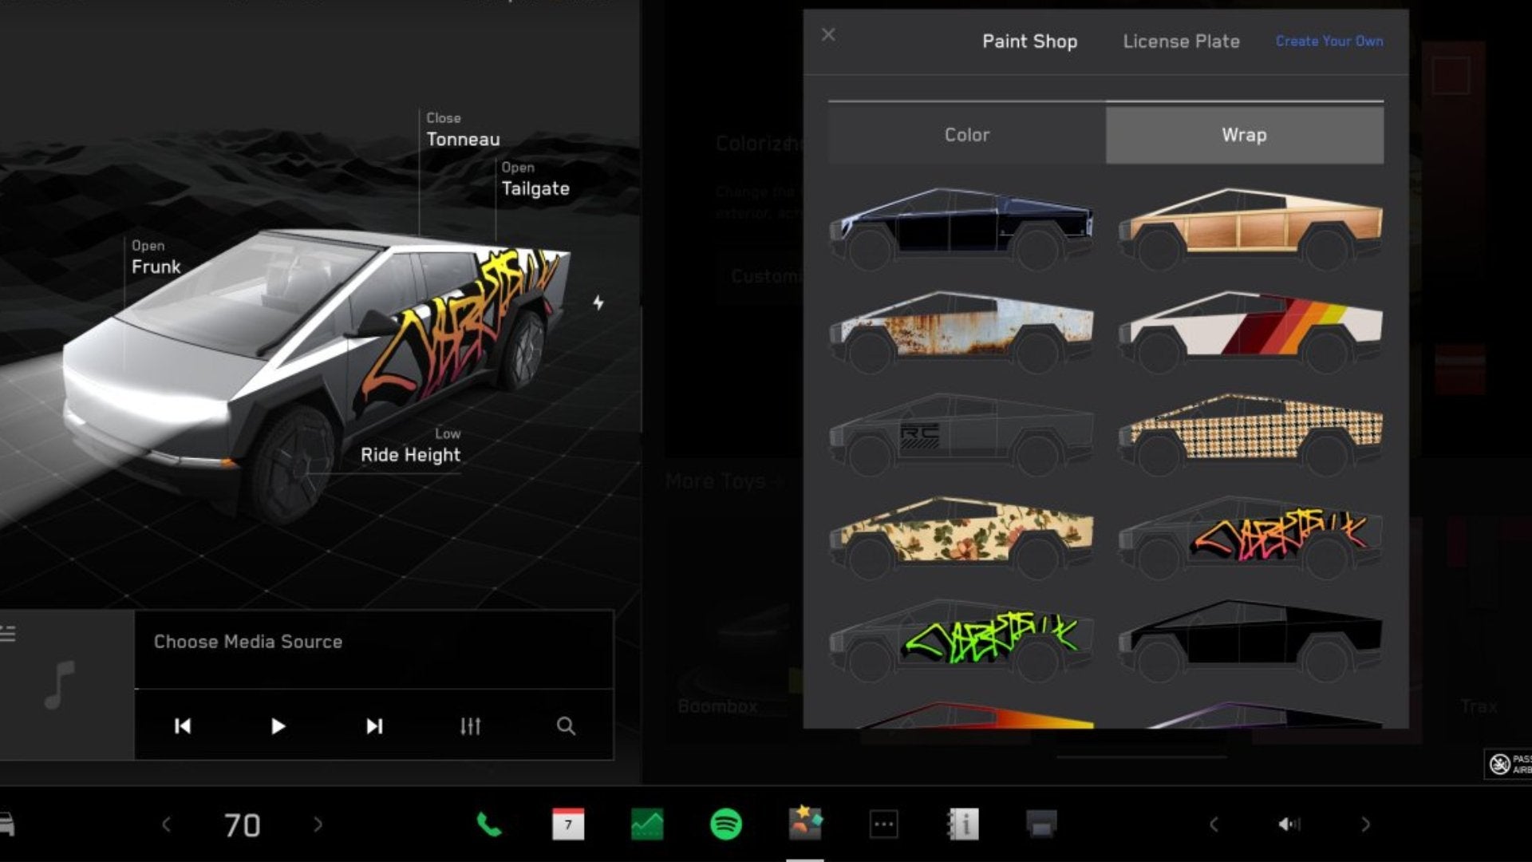Viewport: 1532px width, 862px height.
Task: Decrease temperature with left chevron beside 70
Action: [166, 824]
